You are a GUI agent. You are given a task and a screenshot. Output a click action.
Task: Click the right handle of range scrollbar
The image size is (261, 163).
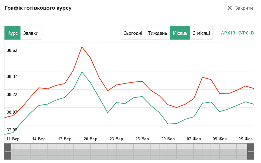[x=251, y=152]
